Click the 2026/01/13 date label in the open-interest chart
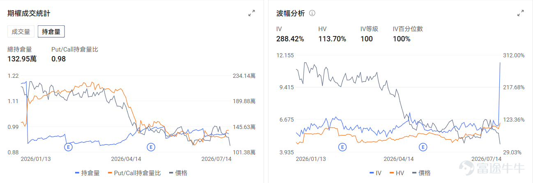 (35, 158)
